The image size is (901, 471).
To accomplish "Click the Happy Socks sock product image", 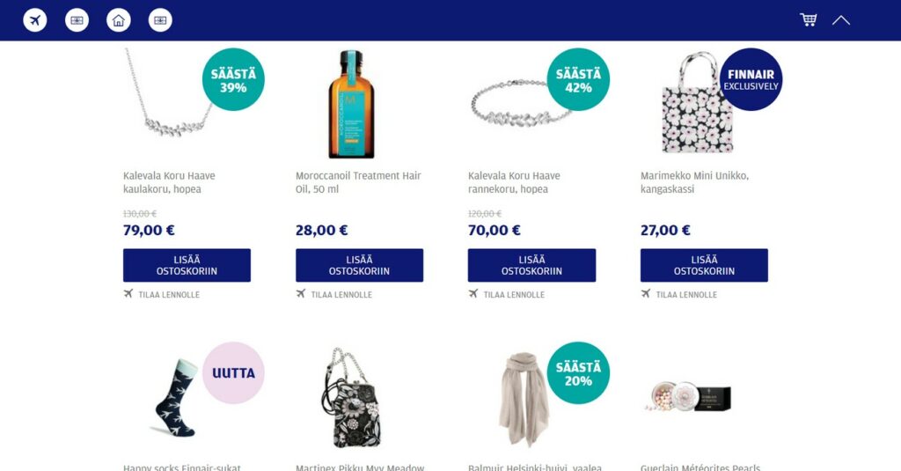I will (x=176, y=397).
